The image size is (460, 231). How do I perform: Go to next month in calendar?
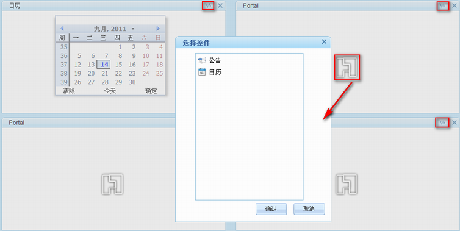tap(158, 29)
